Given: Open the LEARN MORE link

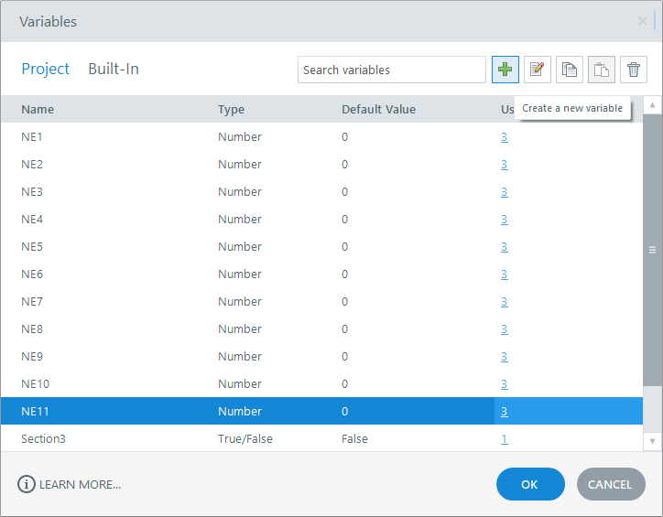Looking at the screenshot, I should (80, 484).
